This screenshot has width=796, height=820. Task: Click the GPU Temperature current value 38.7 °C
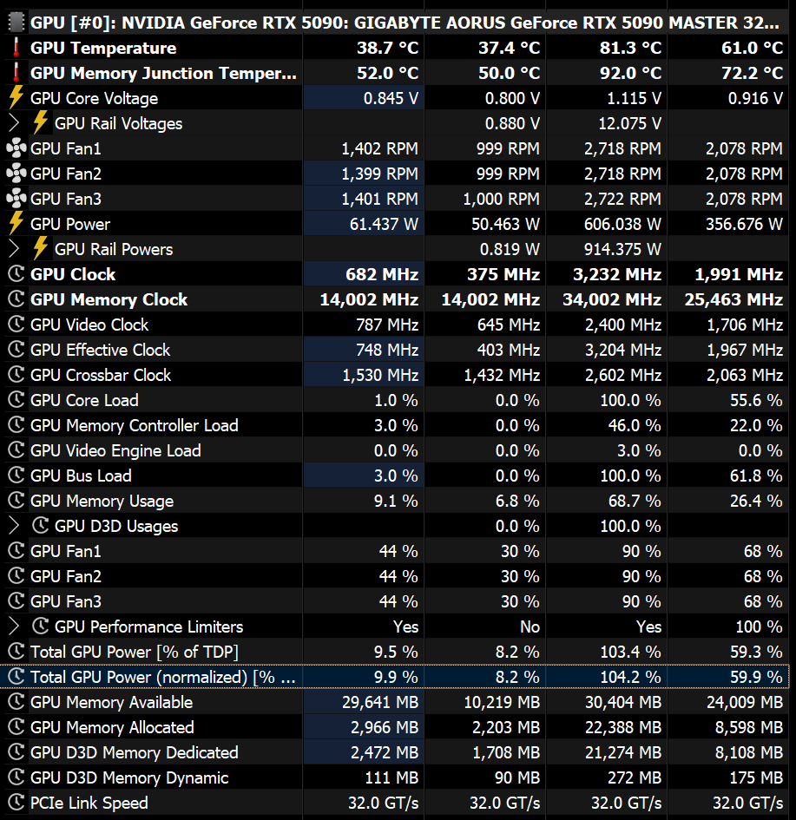(387, 48)
